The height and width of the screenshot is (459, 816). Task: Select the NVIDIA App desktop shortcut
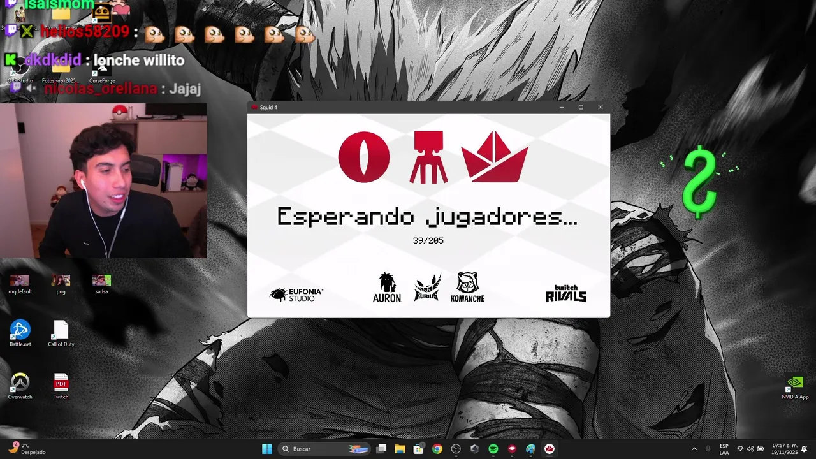coord(795,386)
